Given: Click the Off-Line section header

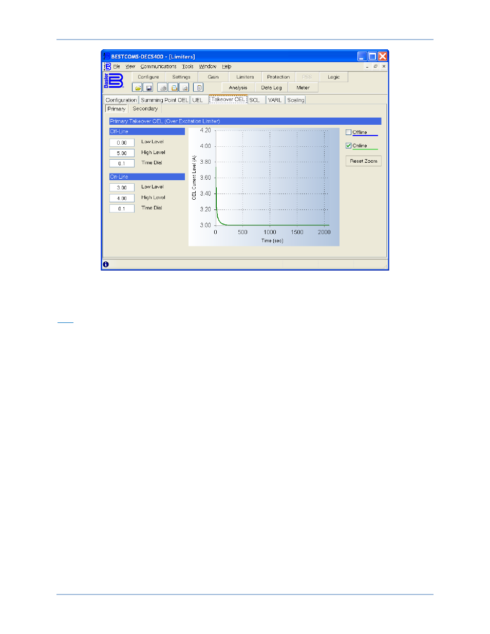Looking at the screenshot, I should (x=147, y=131).
